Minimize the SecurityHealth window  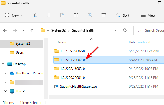pos(147,3)
